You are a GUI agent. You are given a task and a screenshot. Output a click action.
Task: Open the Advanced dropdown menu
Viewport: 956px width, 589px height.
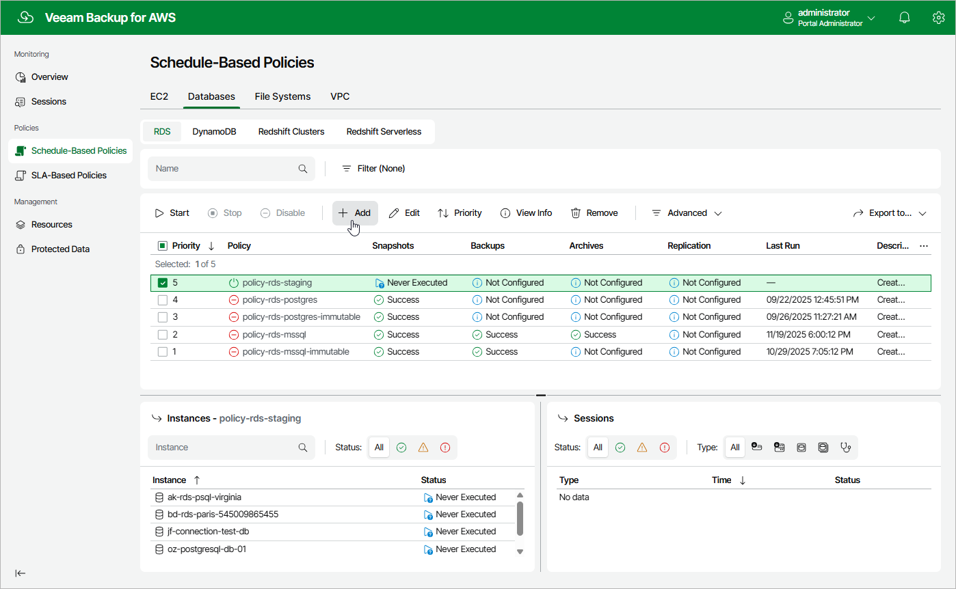coord(686,213)
